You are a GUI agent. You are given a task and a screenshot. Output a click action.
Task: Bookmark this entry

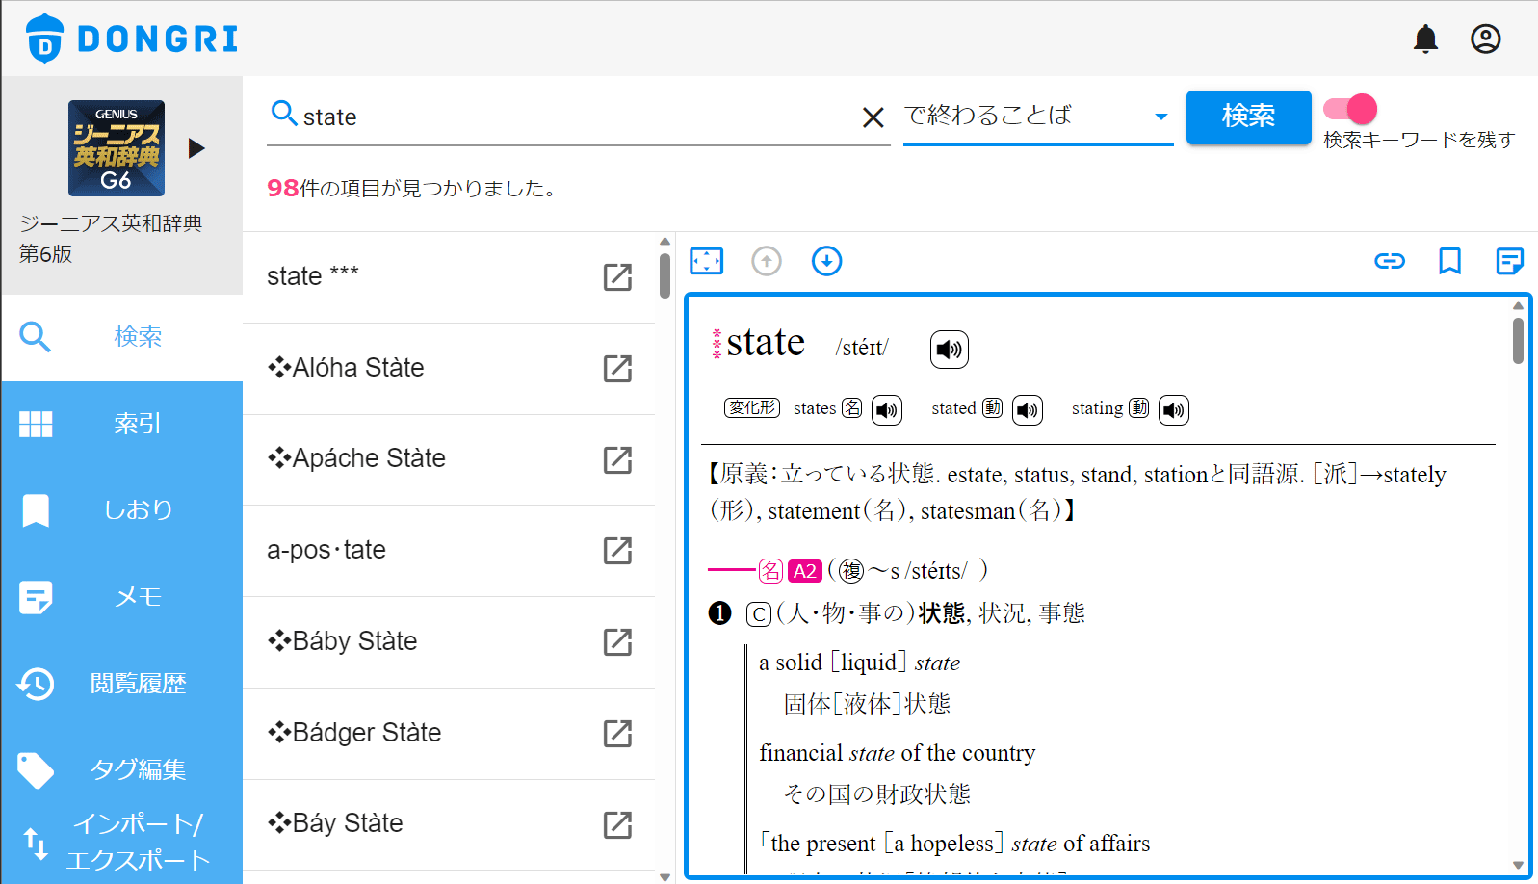1449,261
